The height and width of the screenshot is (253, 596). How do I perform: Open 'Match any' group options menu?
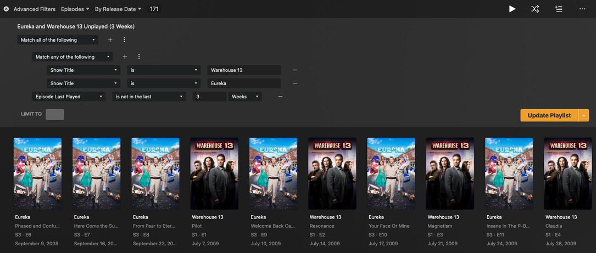pyautogui.click(x=139, y=57)
